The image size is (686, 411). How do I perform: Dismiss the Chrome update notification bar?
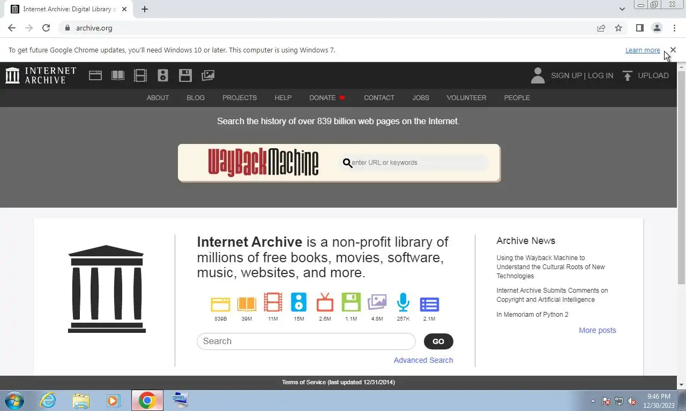(x=673, y=50)
